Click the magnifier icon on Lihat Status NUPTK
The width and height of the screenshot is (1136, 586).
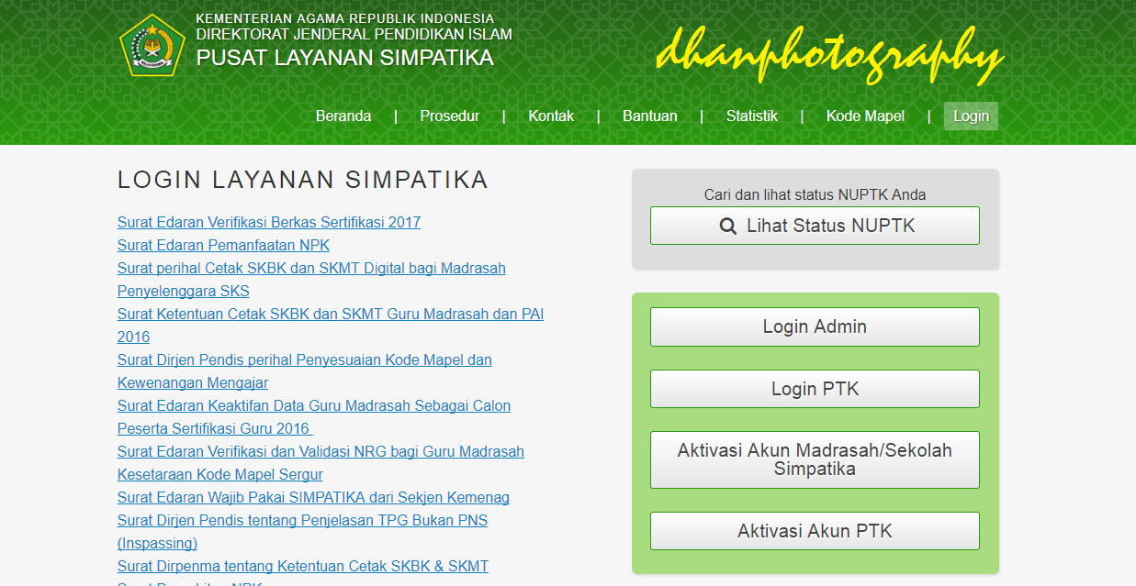[x=728, y=226]
